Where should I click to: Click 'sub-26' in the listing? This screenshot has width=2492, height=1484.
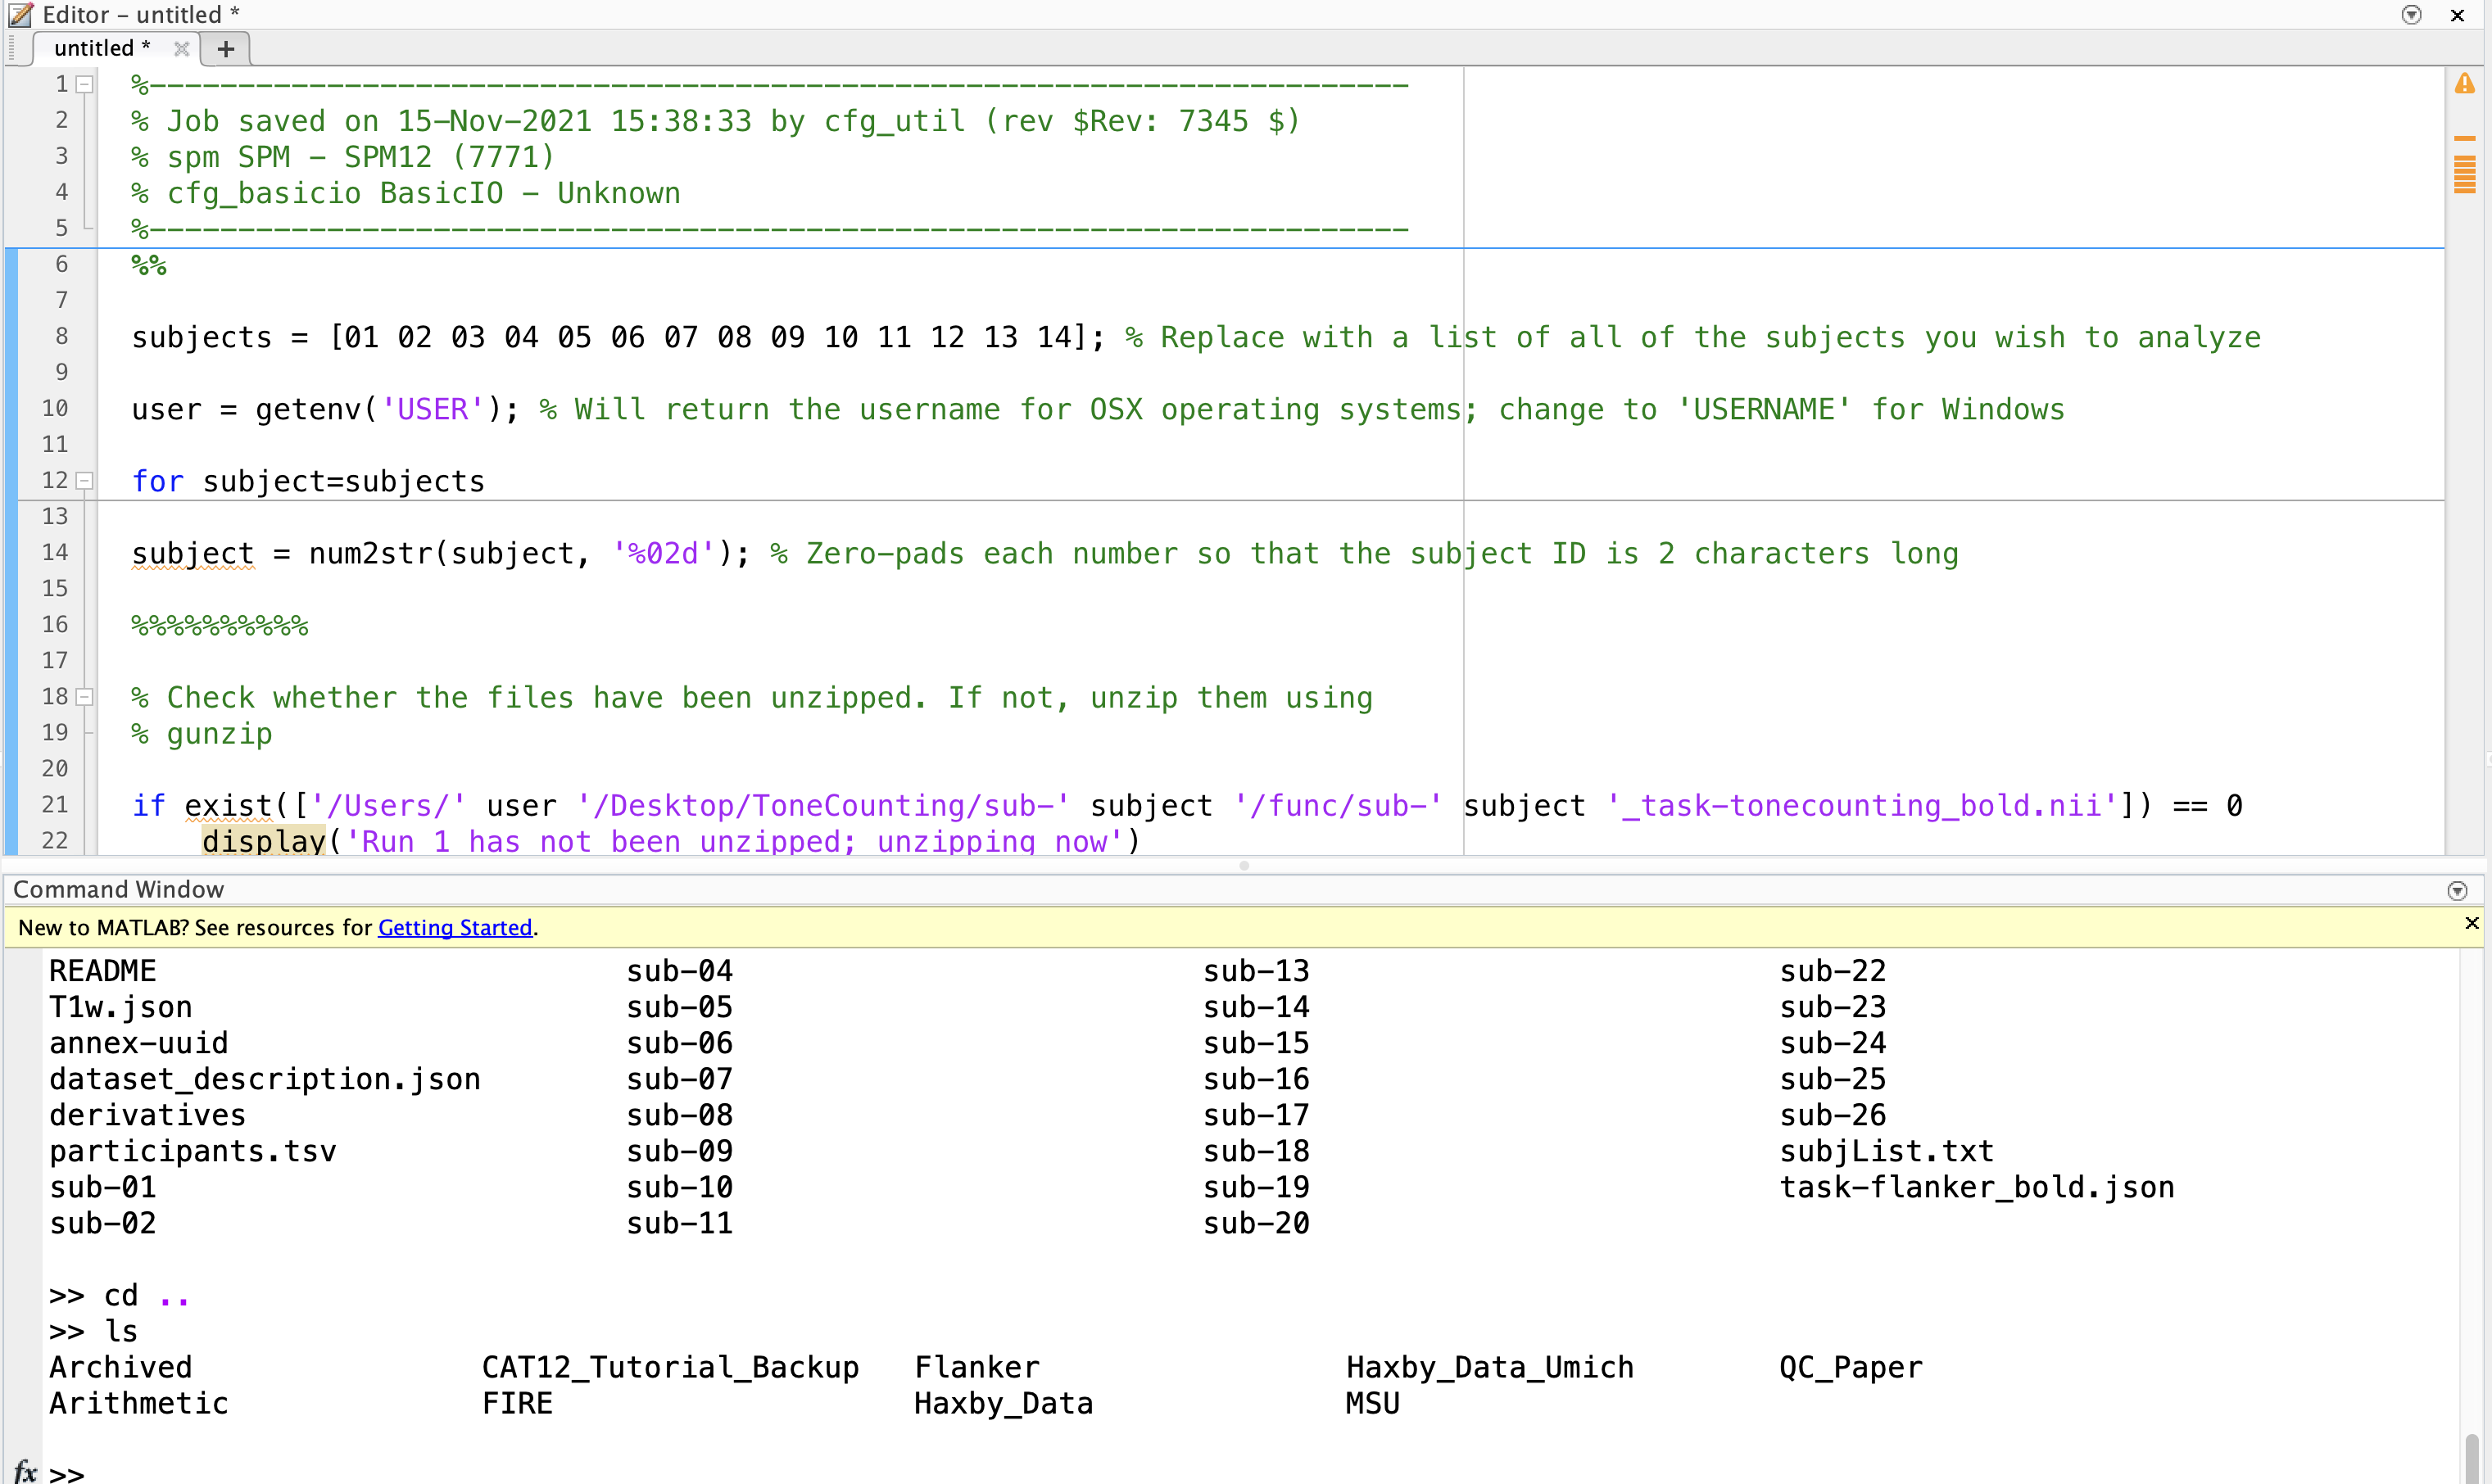click(x=1833, y=1115)
